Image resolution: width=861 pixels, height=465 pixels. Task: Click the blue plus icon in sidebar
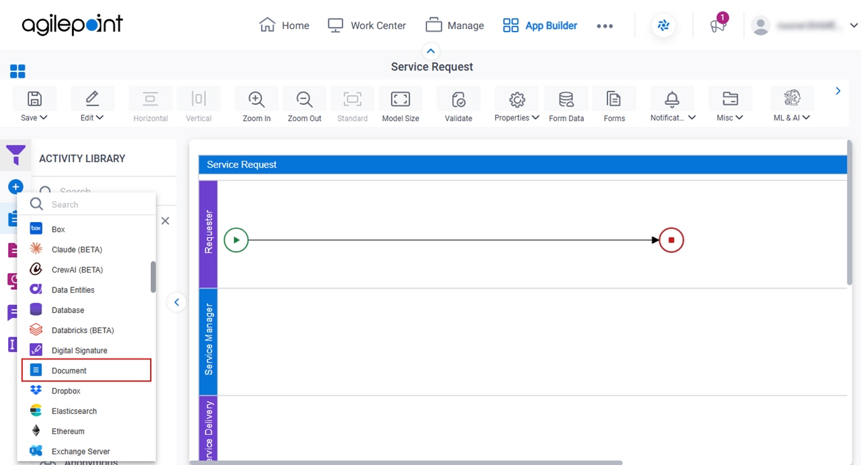coord(15,186)
